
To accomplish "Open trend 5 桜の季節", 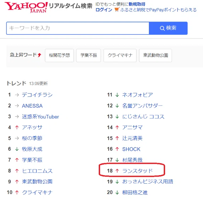I will coord(32,138).
